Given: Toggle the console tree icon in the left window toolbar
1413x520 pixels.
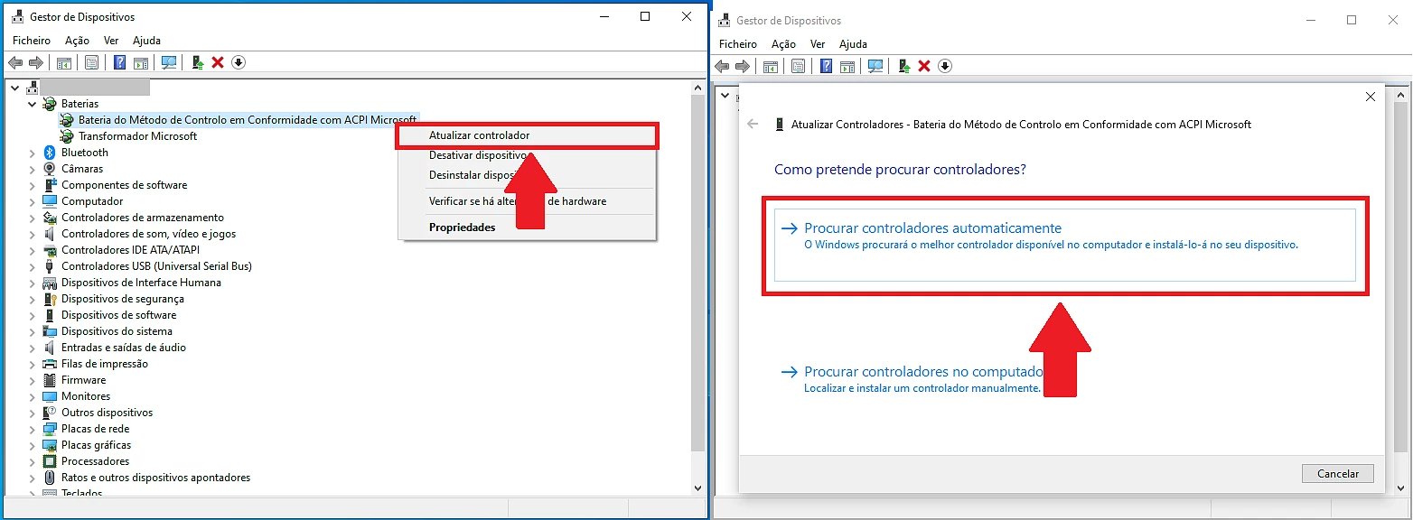Looking at the screenshot, I should click(x=64, y=62).
